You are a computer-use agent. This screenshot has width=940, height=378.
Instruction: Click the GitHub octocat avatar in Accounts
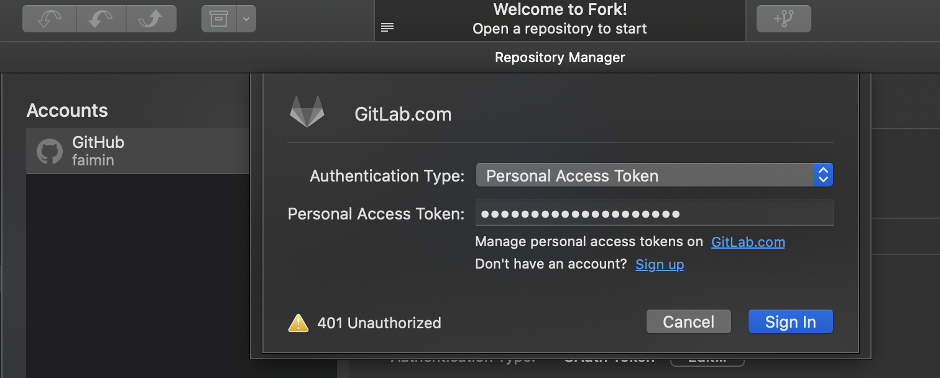click(50, 150)
